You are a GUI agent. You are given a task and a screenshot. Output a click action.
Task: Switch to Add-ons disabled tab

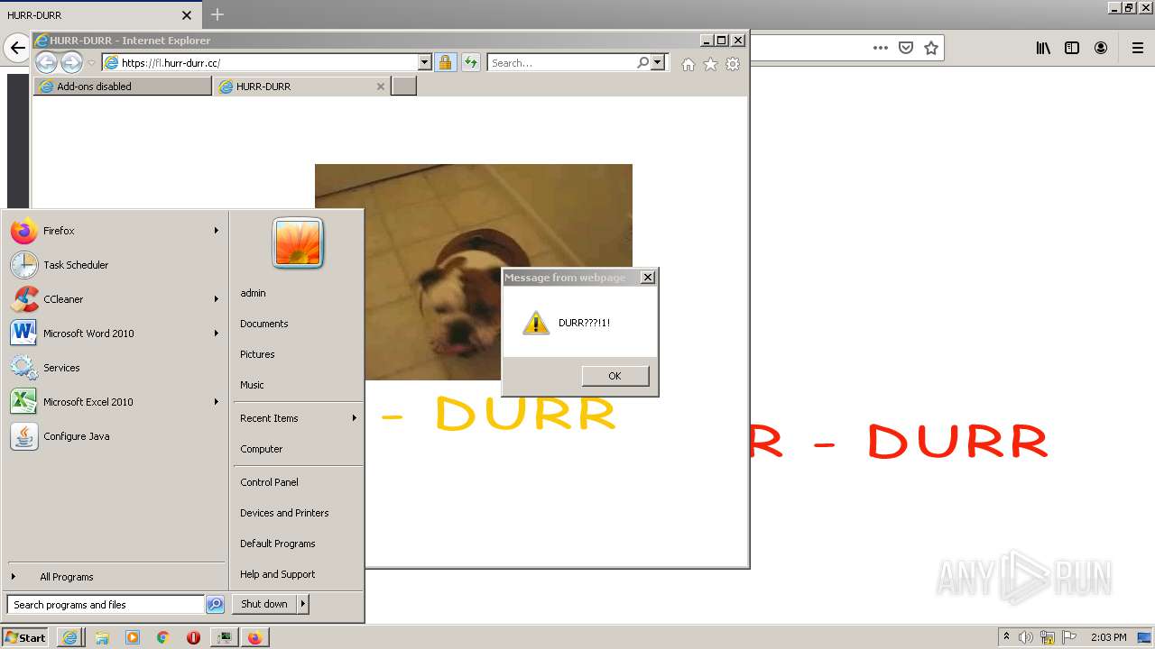(123, 87)
